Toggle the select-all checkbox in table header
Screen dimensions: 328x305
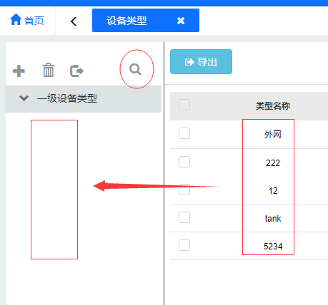point(184,105)
